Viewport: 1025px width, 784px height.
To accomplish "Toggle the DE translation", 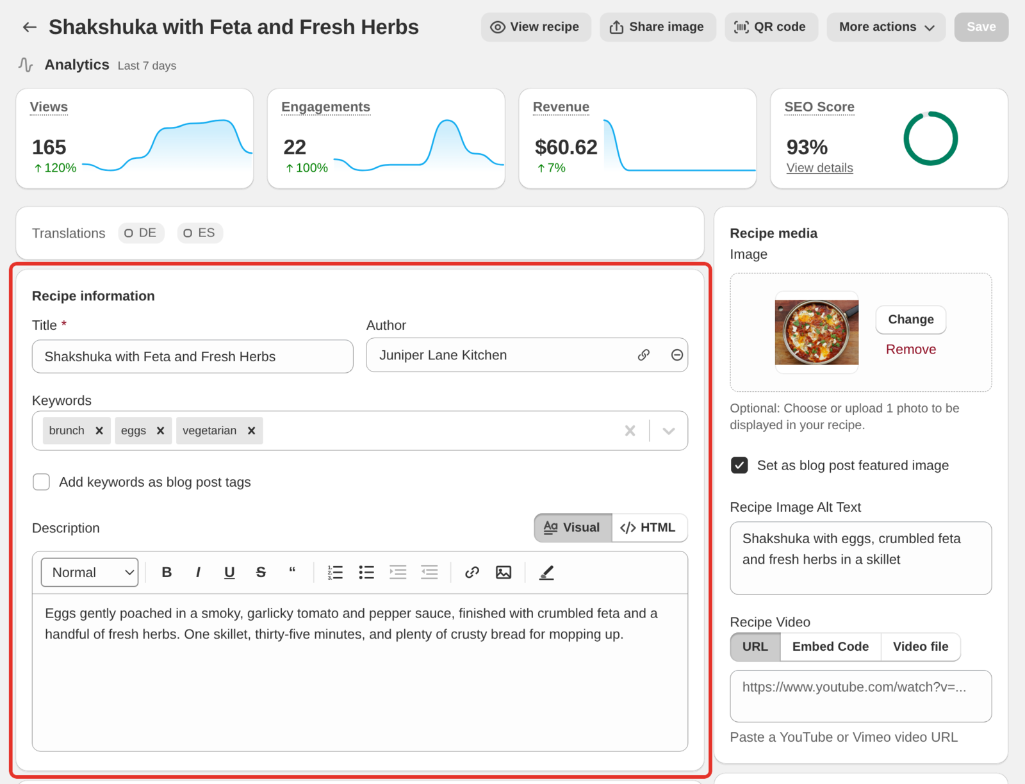I will tap(141, 233).
